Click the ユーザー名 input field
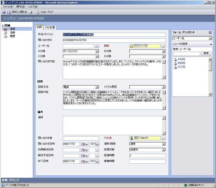Screen dimensions: 216x188 point(78,46)
